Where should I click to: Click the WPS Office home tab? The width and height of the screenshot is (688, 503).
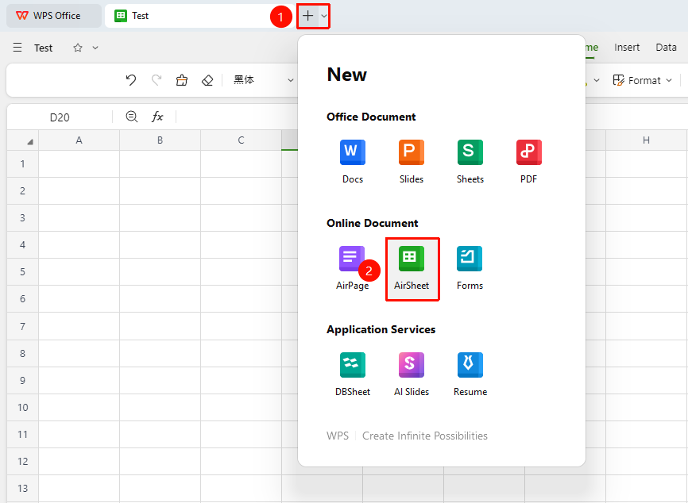click(53, 16)
